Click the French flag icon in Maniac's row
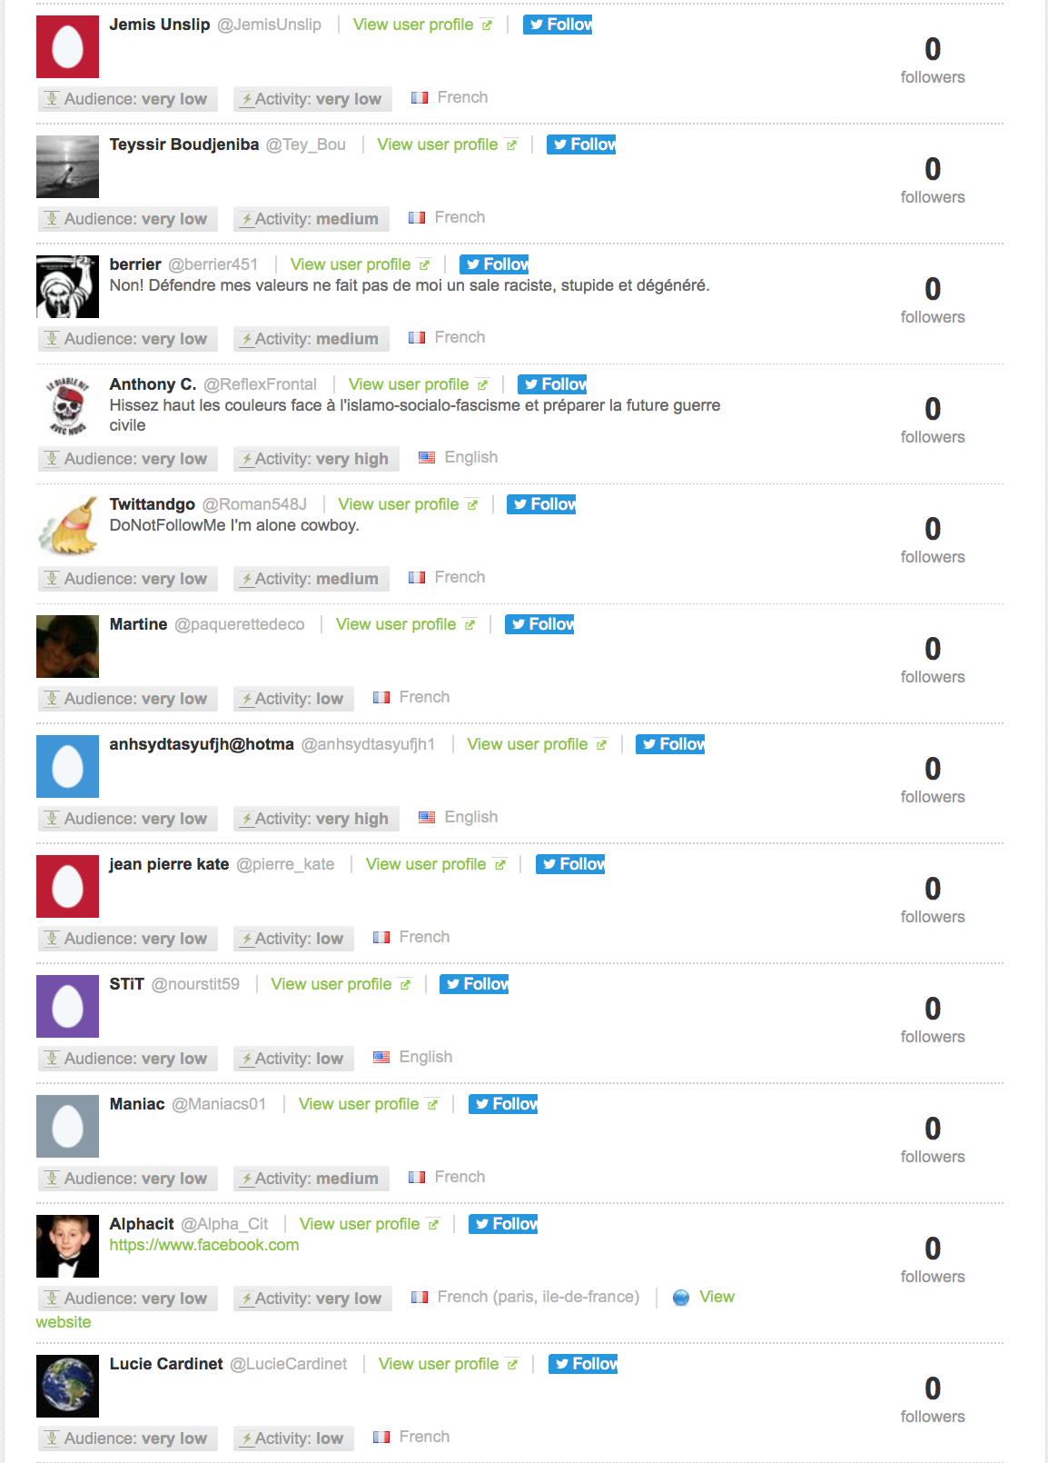The width and height of the screenshot is (1048, 1463). coord(417,1177)
